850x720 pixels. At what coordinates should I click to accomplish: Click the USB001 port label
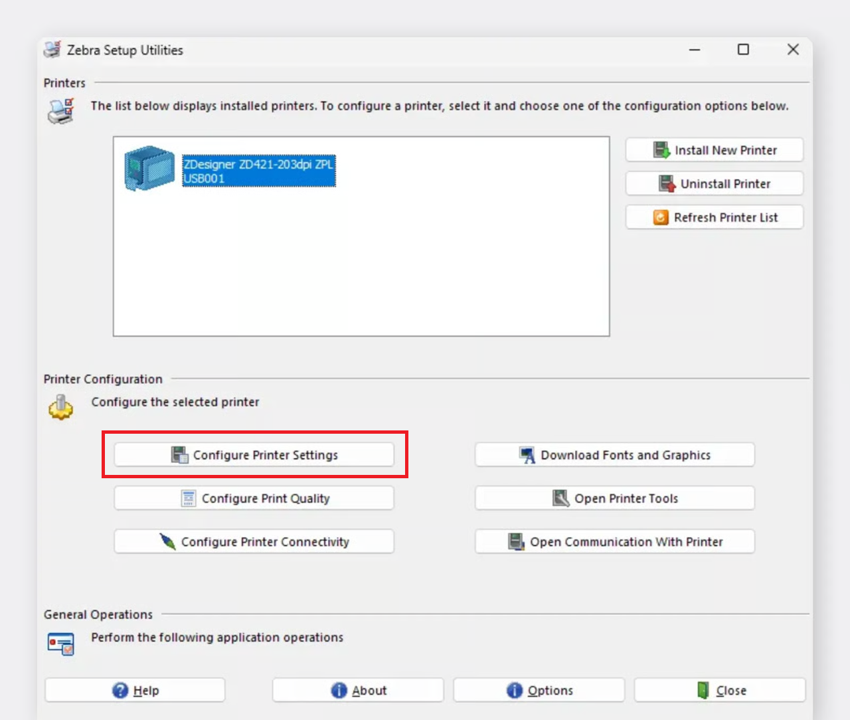point(204,179)
